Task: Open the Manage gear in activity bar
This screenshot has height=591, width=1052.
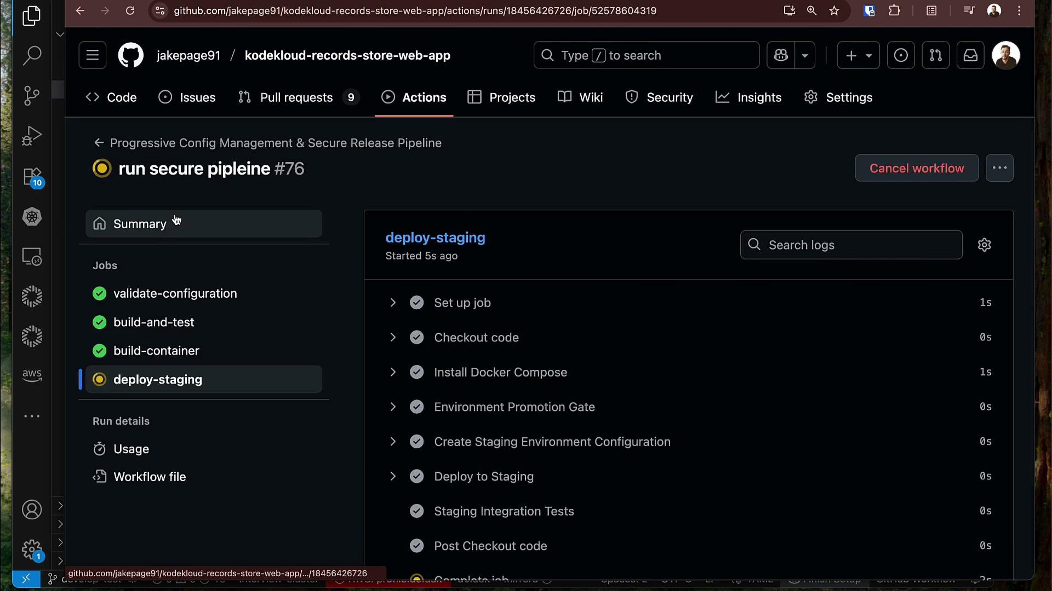Action: (x=32, y=549)
